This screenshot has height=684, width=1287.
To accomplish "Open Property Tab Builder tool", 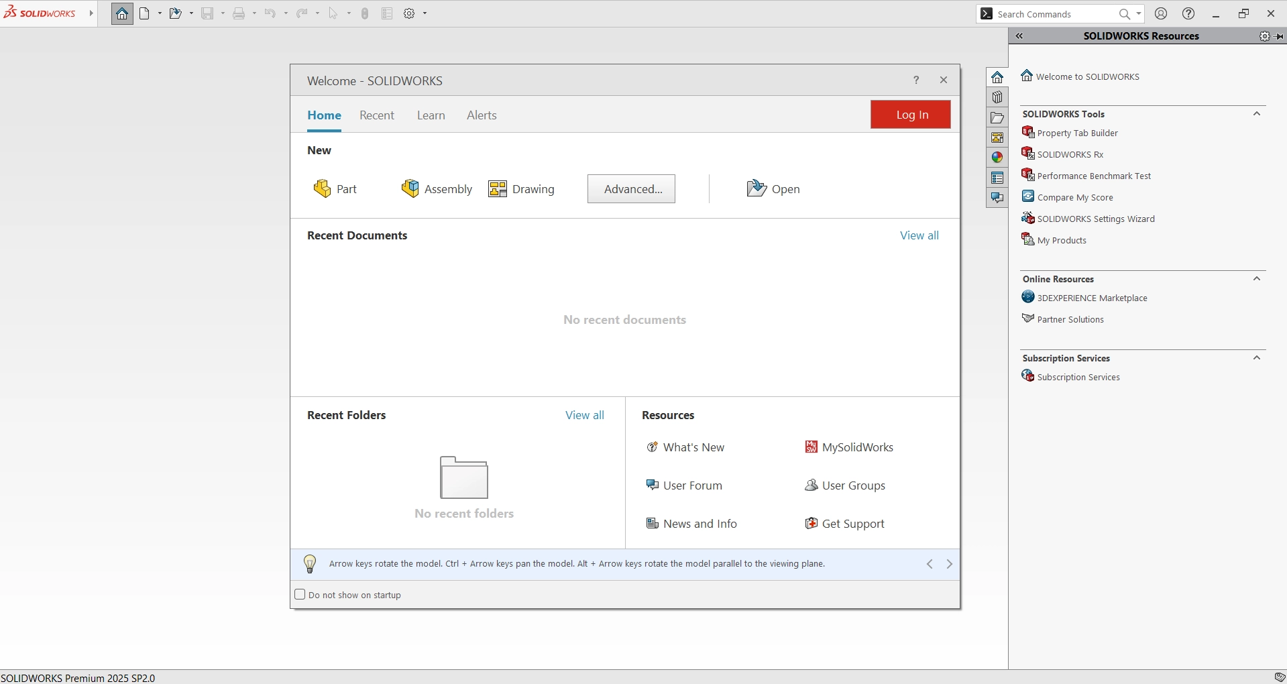I will (1070, 133).
